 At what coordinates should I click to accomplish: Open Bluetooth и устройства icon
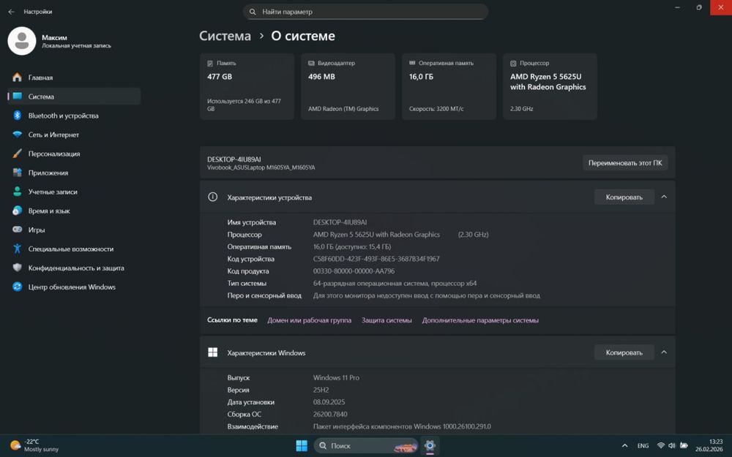coord(18,116)
